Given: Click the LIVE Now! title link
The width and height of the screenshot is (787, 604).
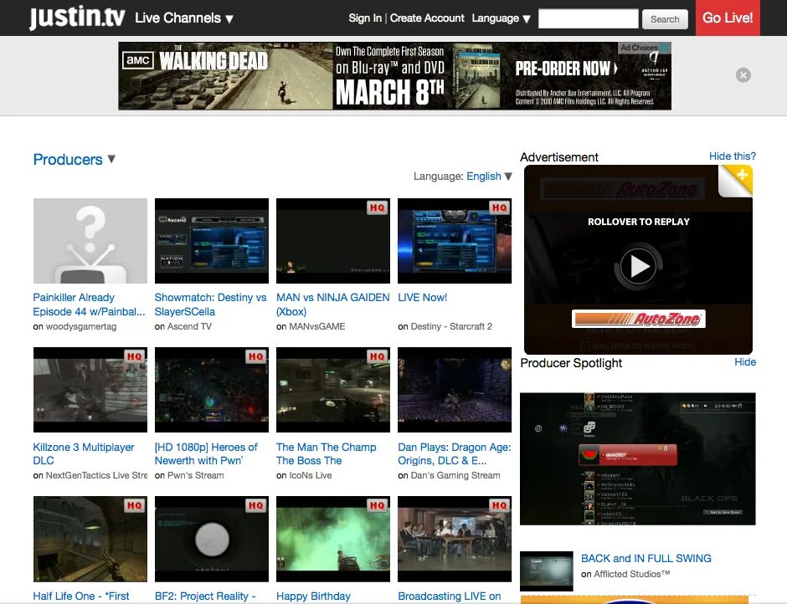Looking at the screenshot, I should pyautogui.click(x=423, y=298).
